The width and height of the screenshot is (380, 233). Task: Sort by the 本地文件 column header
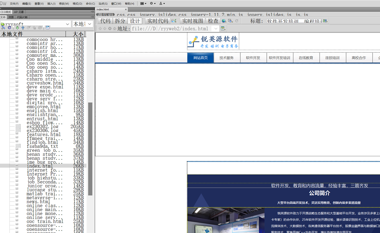pos(33,34)
